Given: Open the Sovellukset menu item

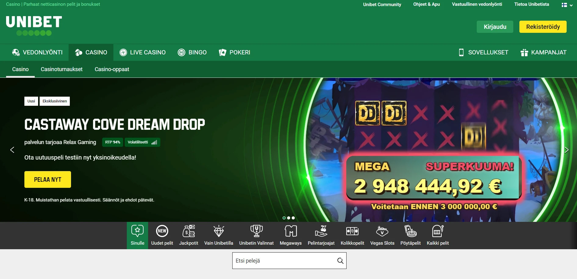Looking at the screenshot, I should pos(483,52).
